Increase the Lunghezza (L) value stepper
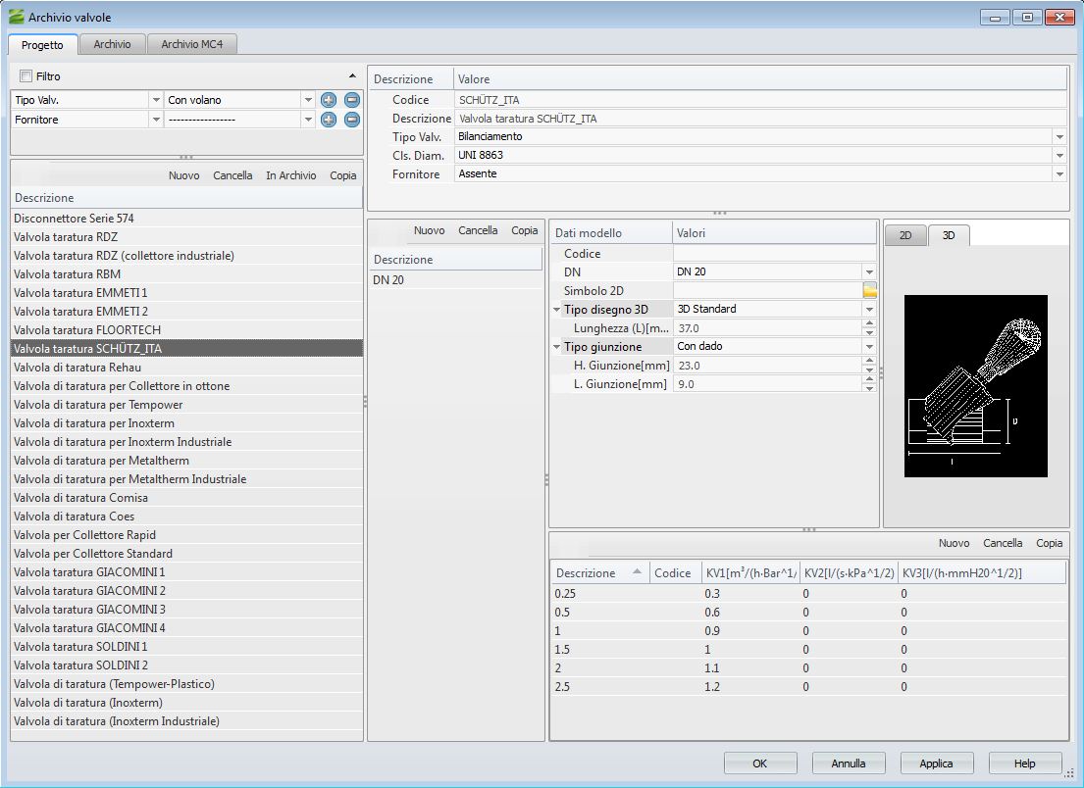The image size is (1084, 788). 869,324
